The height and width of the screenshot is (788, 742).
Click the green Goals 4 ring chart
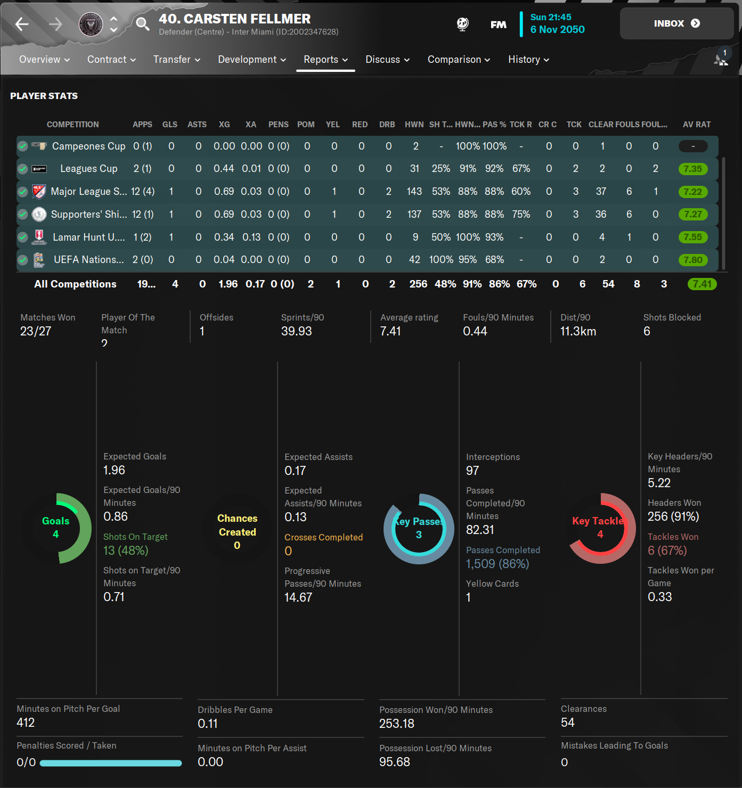pyautogui.click(x=56, y=528)
